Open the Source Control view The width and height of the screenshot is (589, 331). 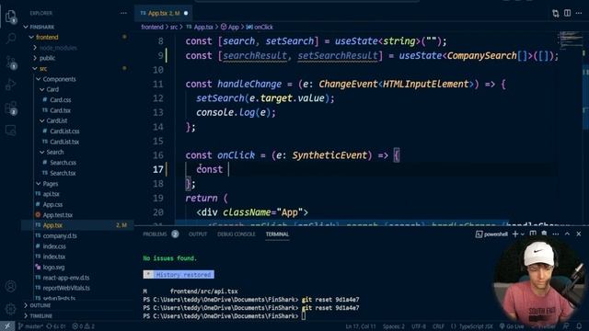[10, 63]
